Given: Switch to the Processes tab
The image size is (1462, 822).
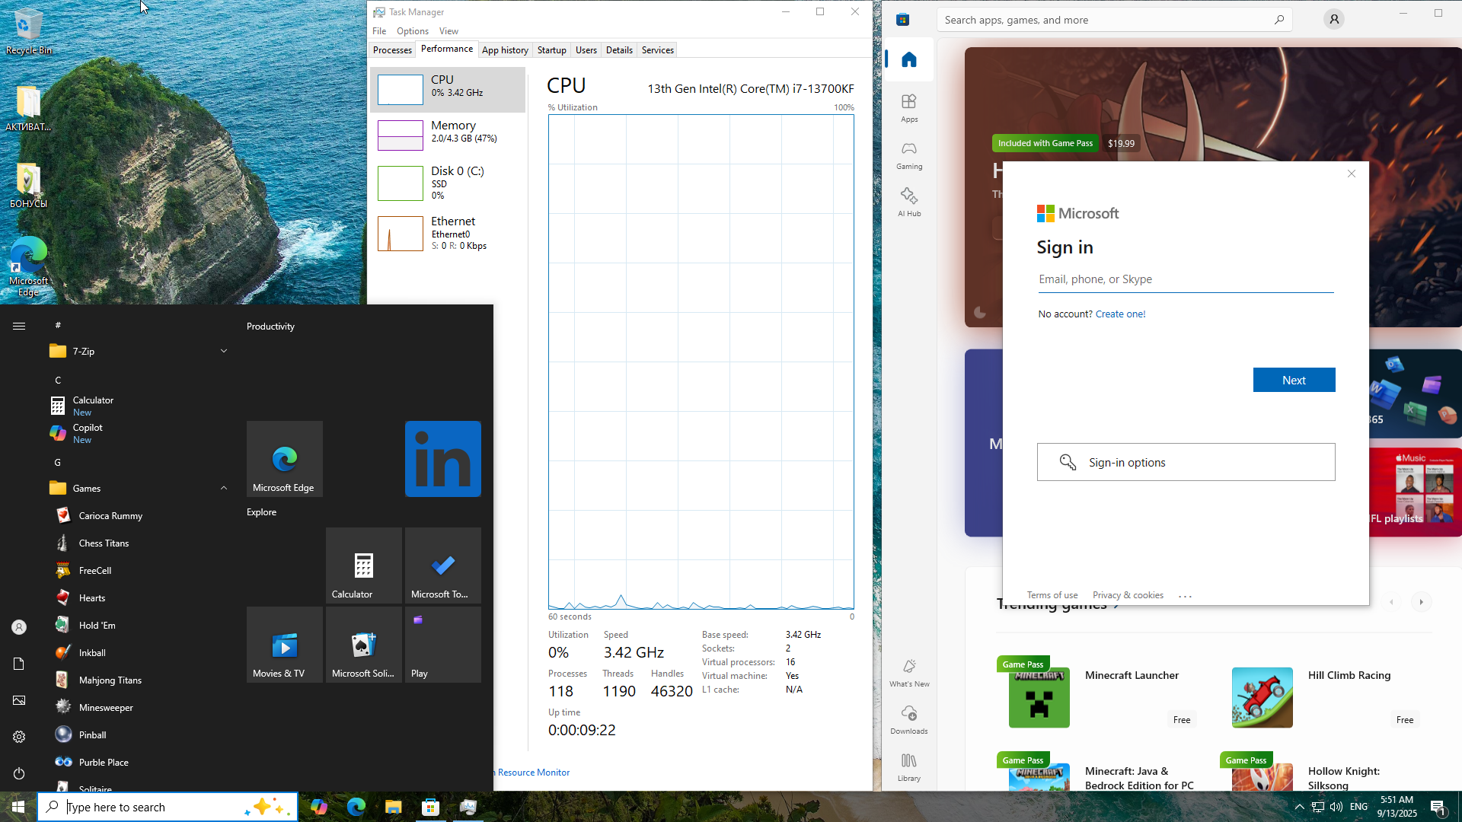Looking at the screenshot, I should (392, 50).
